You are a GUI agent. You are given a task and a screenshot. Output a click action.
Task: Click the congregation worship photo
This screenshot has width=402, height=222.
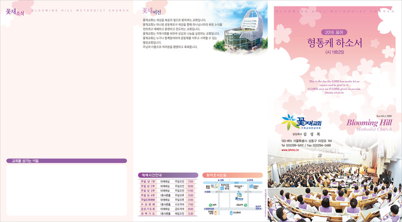[x=334, y=187]
